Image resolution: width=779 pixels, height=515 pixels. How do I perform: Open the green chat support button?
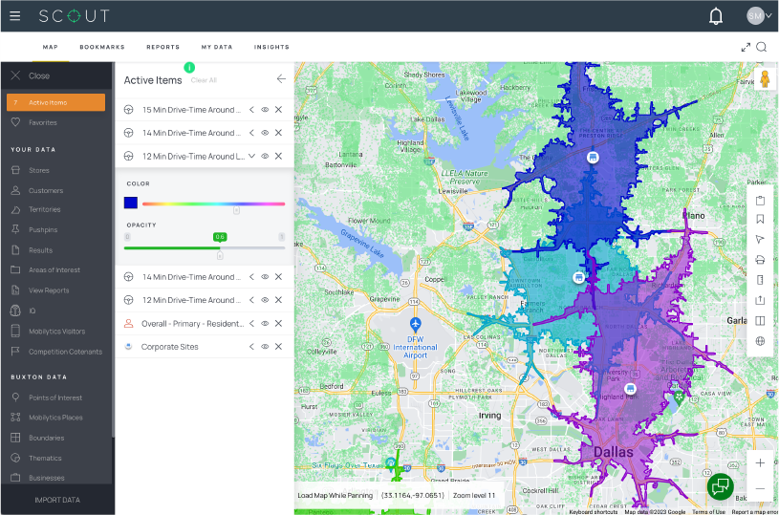[x=720, y=486]
